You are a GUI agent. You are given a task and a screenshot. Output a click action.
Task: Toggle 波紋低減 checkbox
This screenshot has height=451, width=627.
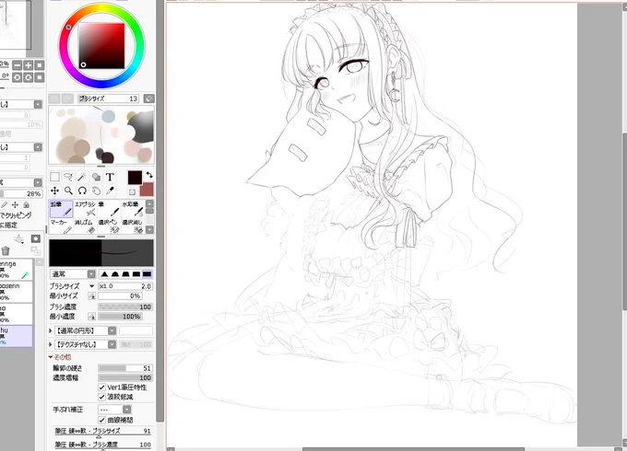click(x=101, y=397)
